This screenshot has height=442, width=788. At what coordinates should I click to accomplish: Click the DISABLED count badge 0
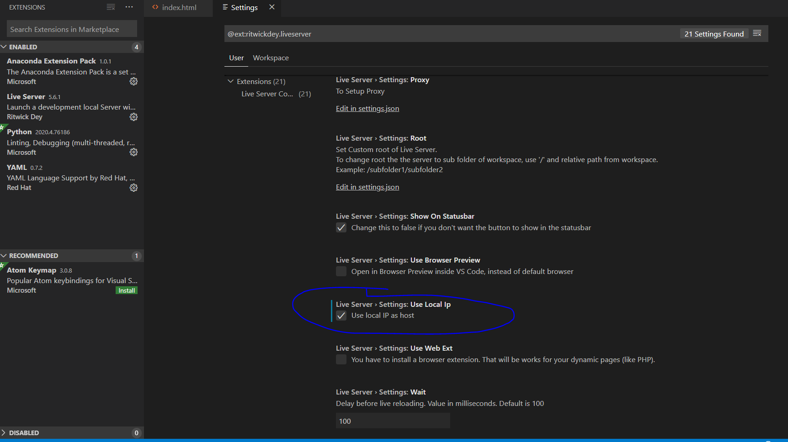point(136,433)
